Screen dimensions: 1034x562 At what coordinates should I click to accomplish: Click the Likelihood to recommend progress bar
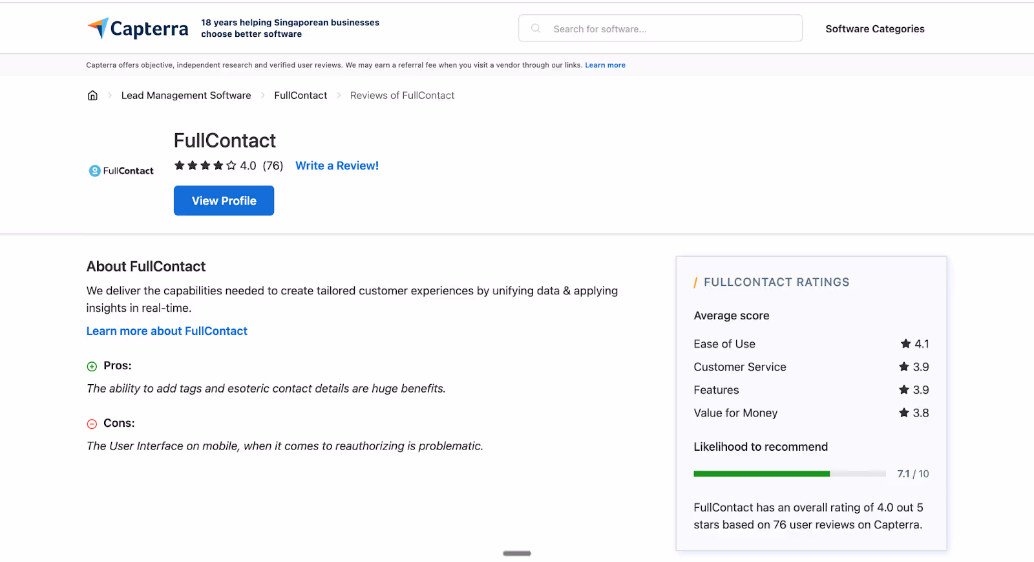(x=790, y=474)
